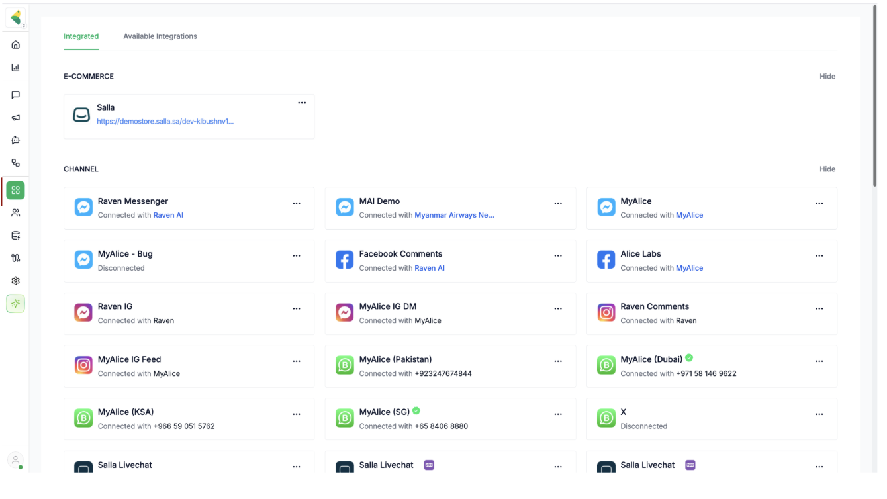Click the Messenger icon on MAI Demo card
This screenshot has height=499, width=887.
click(x=345, y=207)
